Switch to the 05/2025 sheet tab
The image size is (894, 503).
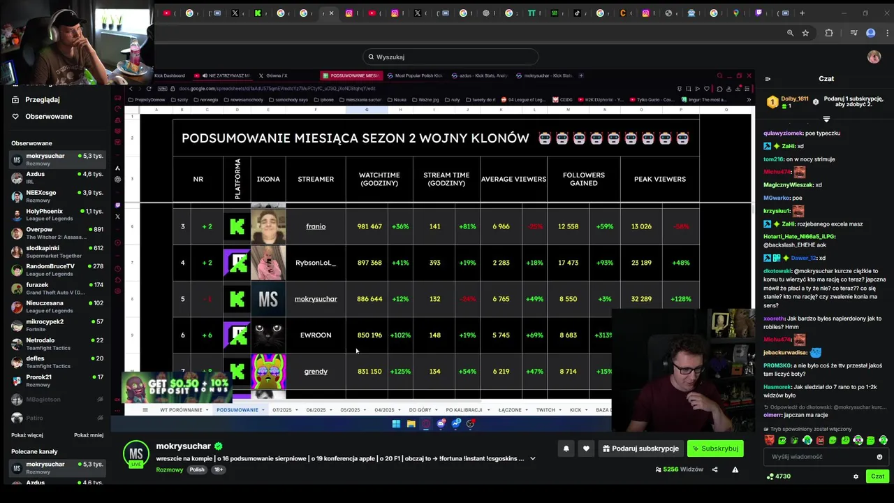tap(350, 410)
